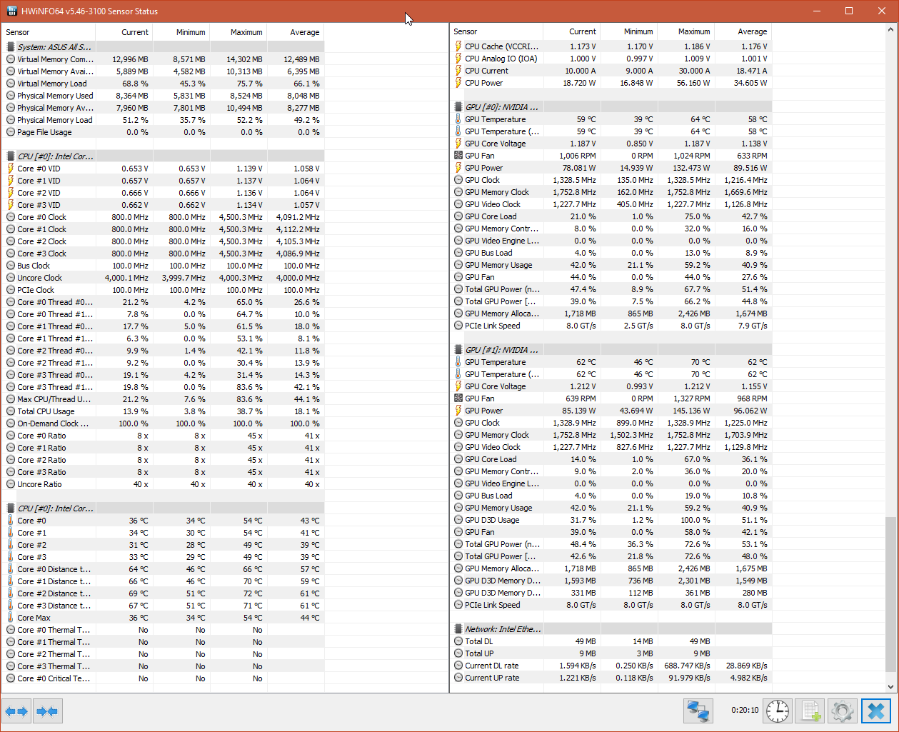Viewport: 899px width, 732px height.
Task: Click the blue X close sensors button
Action: coord(876,711)
